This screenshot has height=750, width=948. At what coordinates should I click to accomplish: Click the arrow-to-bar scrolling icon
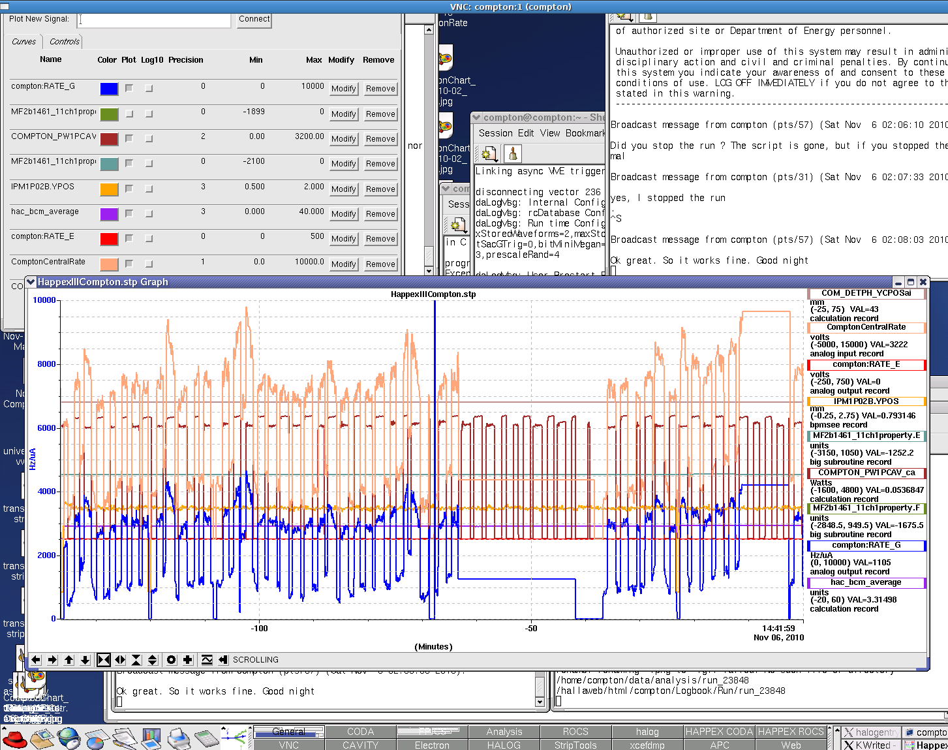pyautogui.click(x=223, y=660)
